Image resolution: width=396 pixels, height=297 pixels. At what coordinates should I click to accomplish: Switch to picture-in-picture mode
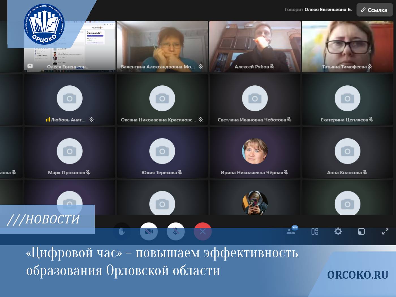pos(361,232)
